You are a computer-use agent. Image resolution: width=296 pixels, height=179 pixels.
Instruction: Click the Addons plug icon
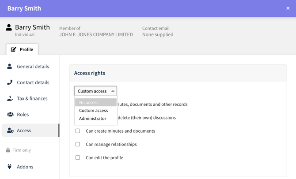coord(9,167)
